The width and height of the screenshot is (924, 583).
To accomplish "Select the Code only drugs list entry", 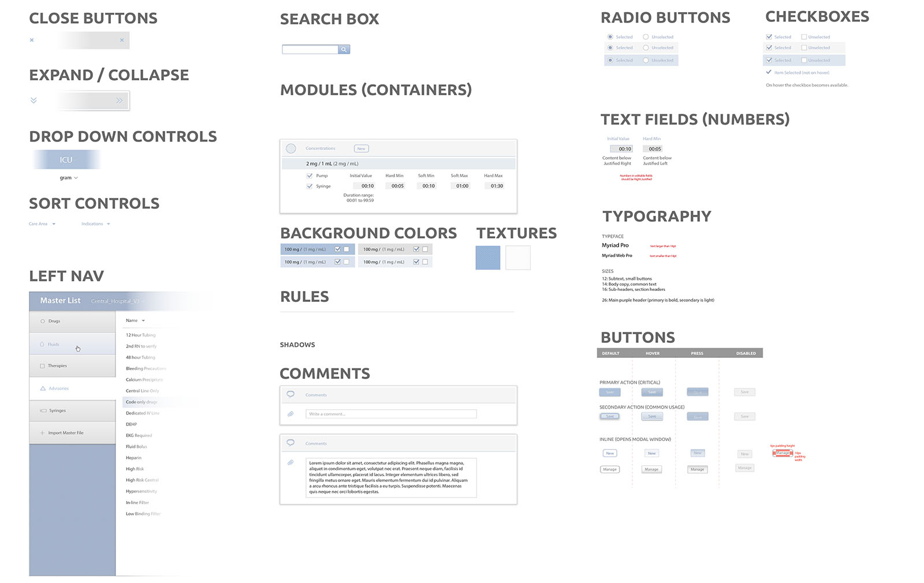I will 141,402.
